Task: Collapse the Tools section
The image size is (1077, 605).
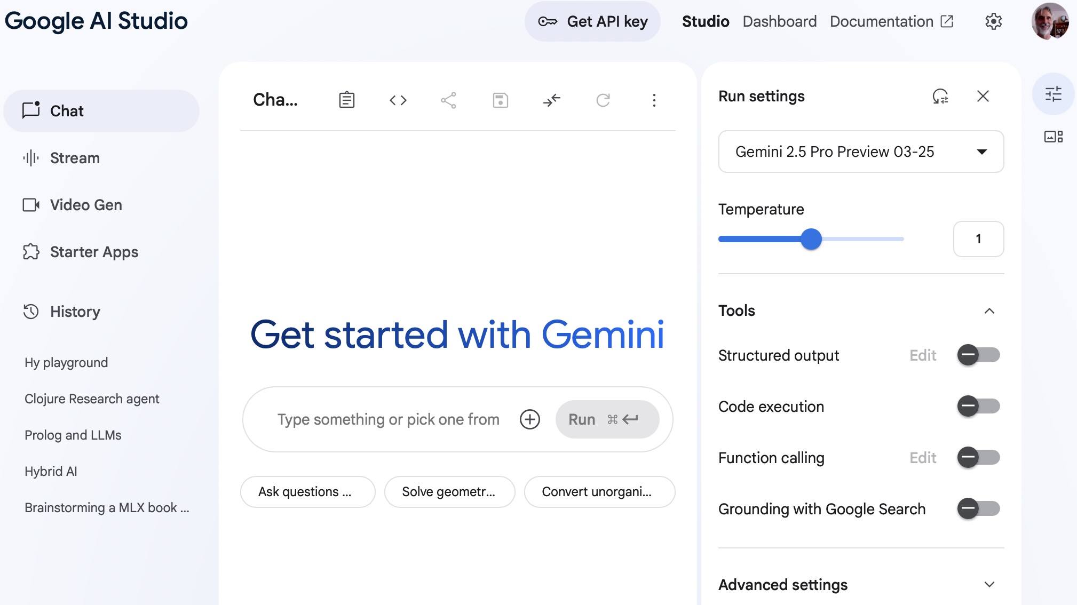Action: [990, 311]
